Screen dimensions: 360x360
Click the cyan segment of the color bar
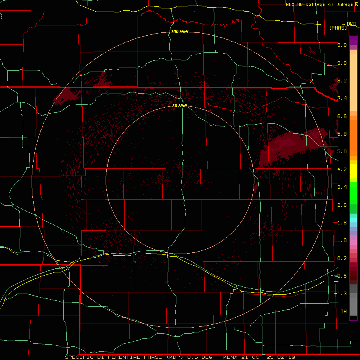click(353, 220)
